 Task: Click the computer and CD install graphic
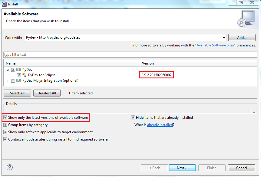tap(246, 19)
